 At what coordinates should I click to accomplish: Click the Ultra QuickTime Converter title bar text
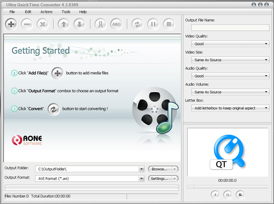tap(42, 5)
